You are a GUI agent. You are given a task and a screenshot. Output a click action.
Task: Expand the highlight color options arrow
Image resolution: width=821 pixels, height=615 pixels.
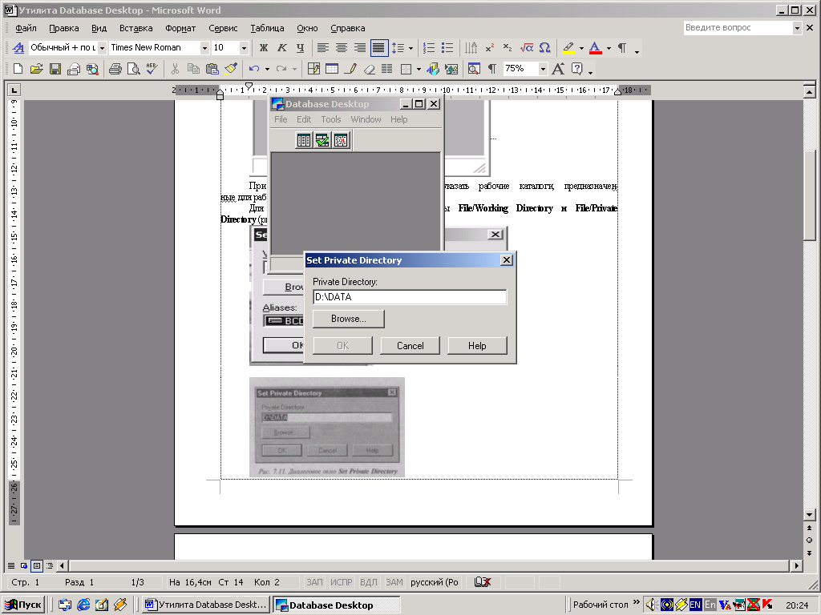tap(581, 47)
